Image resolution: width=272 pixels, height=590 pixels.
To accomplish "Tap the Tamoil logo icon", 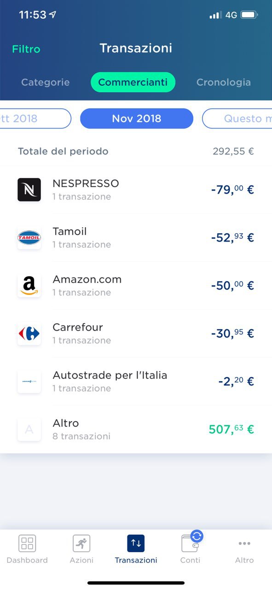I will point(29,237).
